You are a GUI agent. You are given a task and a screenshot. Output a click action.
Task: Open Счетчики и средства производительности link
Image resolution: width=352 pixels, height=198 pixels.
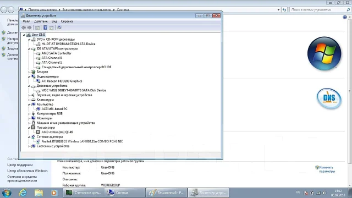coord(22,179)
